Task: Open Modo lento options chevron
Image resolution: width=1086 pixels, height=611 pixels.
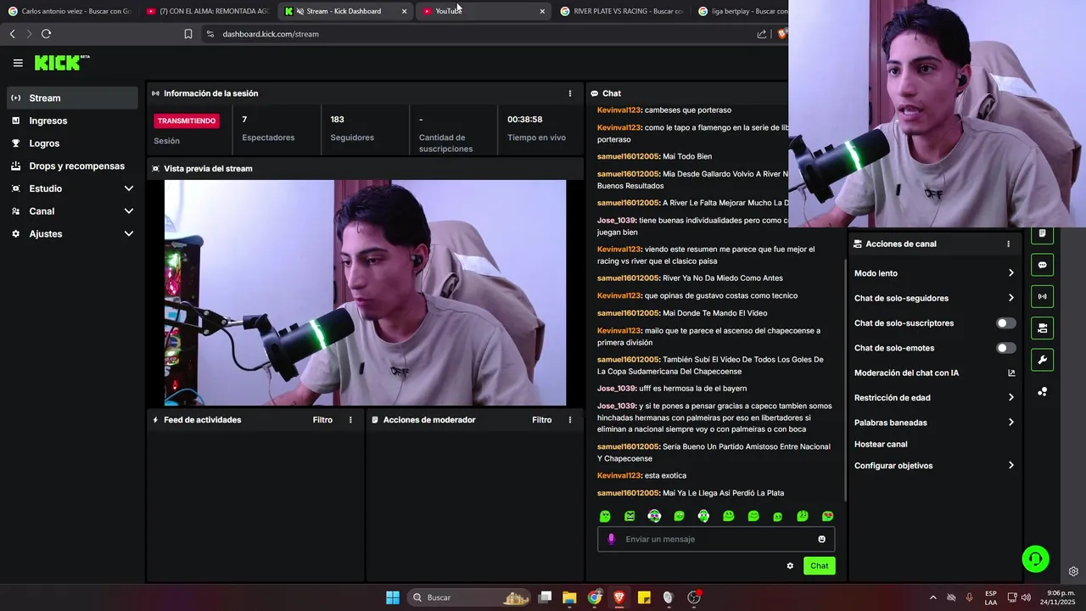Action: tap(1010, 273)
